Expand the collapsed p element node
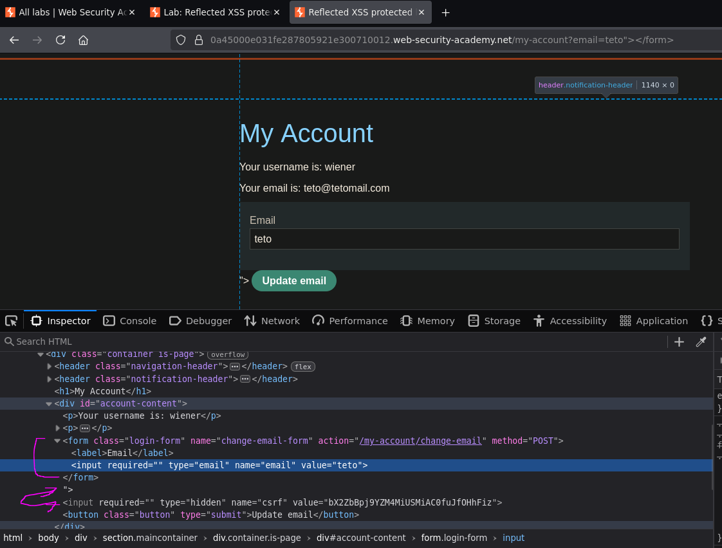 (57, 428)
